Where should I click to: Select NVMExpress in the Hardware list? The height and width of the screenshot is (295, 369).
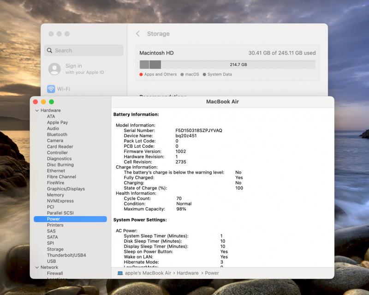click(60, 201)
